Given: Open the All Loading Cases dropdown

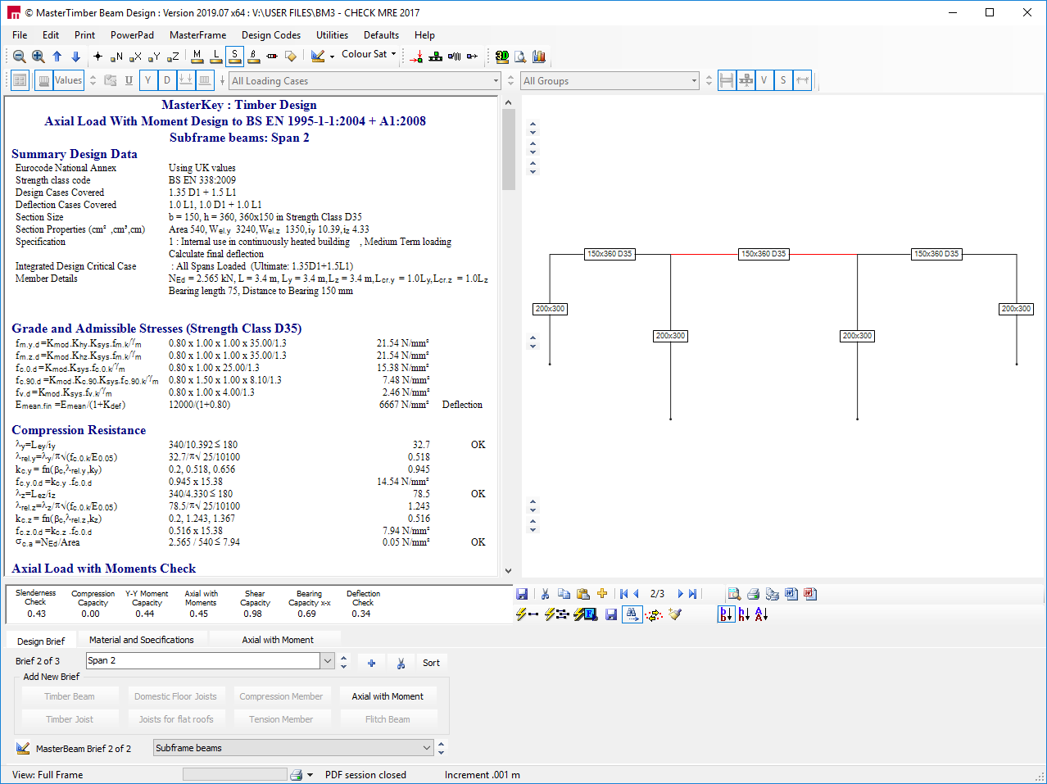Looking at the screenshot, I should point(365,80).
